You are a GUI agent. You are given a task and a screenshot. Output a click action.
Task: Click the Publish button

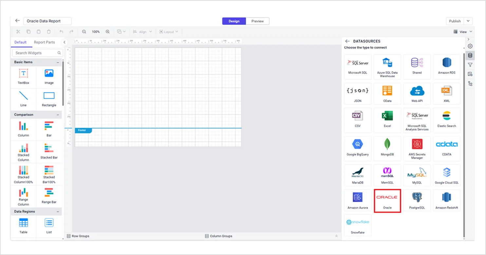[455, 21]
